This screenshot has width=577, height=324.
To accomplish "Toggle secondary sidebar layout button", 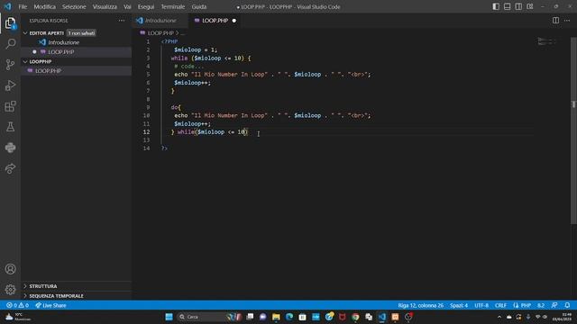I will [518, 6].
